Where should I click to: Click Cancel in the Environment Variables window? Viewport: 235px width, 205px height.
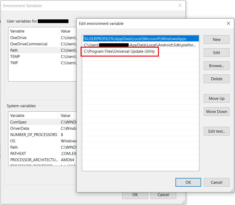pos(163,195)
